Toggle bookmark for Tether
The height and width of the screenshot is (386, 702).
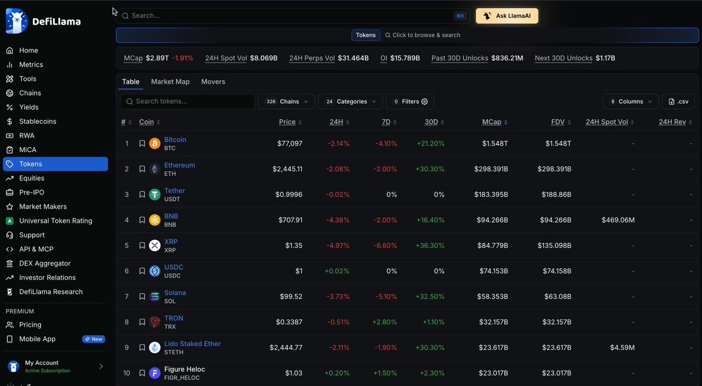pyautogui.click(x=142, y=194)
